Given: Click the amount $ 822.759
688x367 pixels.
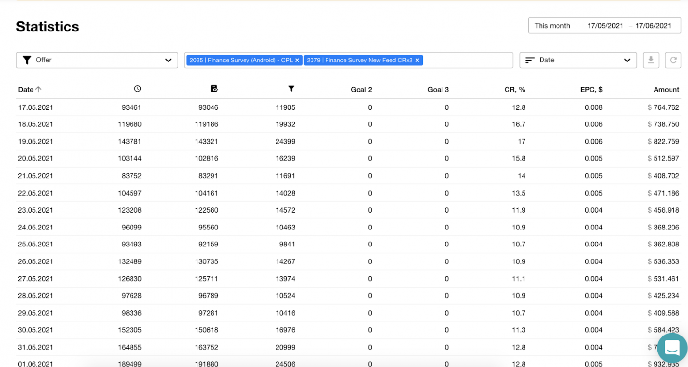Looking at the screenshot, I should 663,142.
